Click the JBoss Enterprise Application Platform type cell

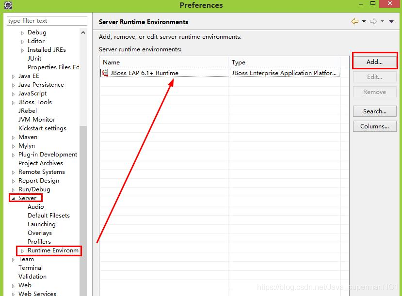284,73
